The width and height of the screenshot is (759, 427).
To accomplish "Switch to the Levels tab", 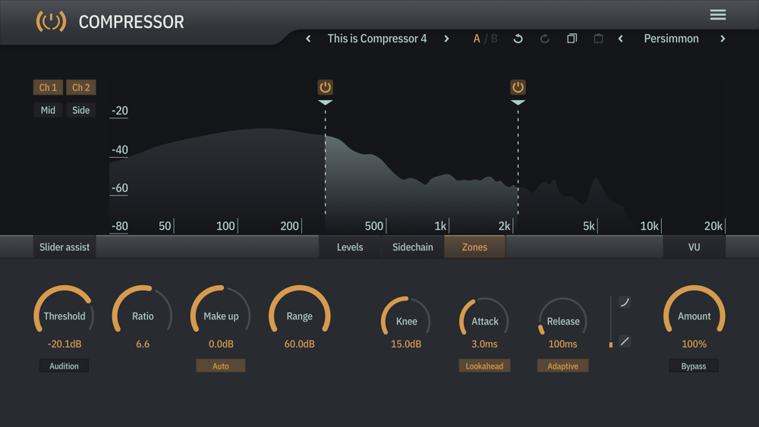I will click(350, 247).
